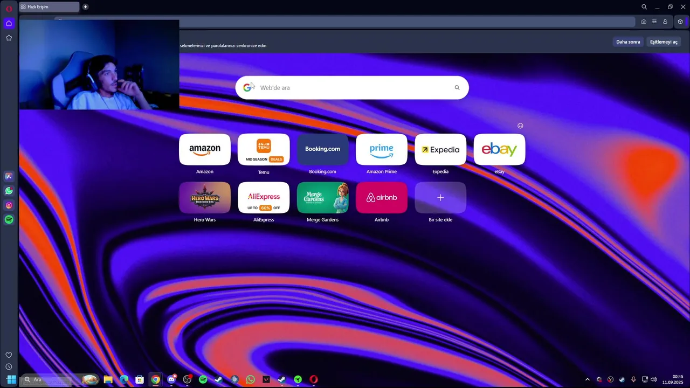Take a snapshot with the camera icon

tap(644, 22)
